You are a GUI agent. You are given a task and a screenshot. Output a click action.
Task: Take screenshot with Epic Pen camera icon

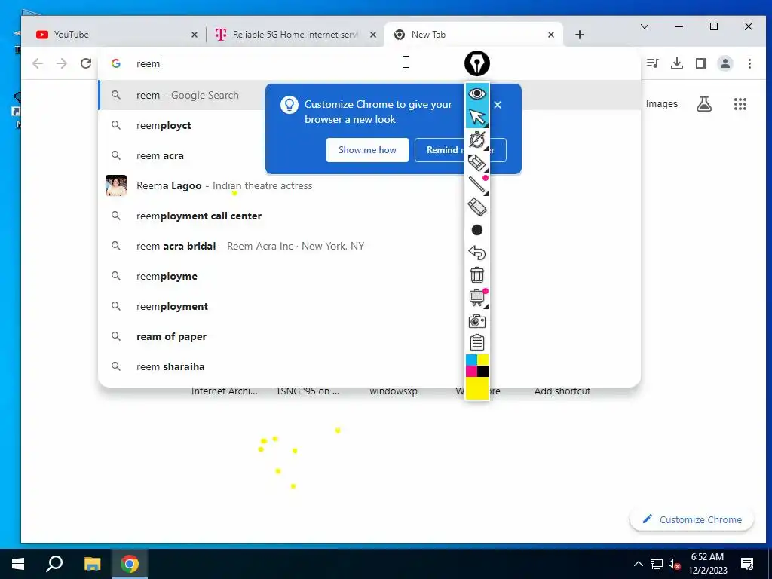click(x=476, y=321)
